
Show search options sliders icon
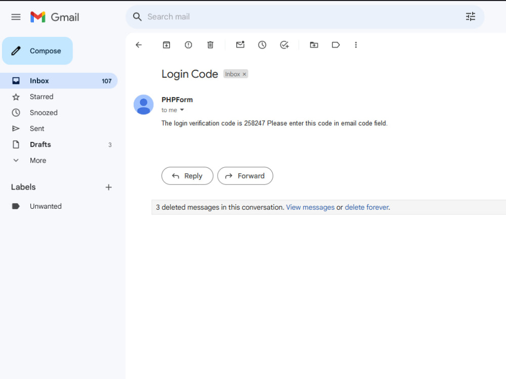coord(470,17)
